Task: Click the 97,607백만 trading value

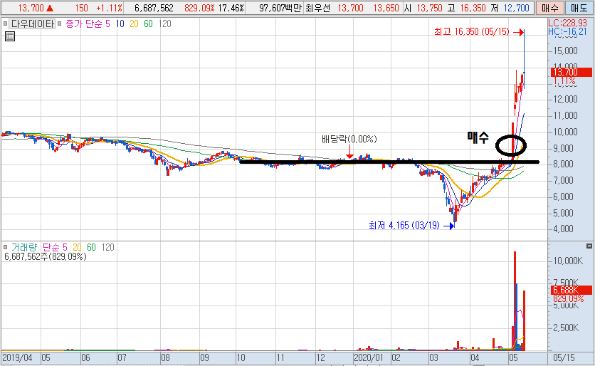Action: (x=280, y=8)
